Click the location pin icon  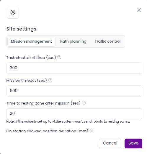point(13,13)
